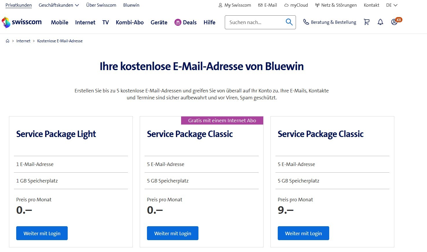
Task: Open the user account icon
Action: [x=394, y=22]
